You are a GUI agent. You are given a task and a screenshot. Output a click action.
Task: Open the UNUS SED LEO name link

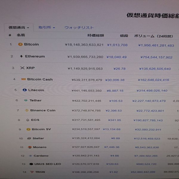click(x=48, y=164)
